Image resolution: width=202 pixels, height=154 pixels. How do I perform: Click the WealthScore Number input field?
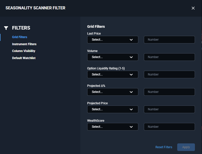coord(169,127)
